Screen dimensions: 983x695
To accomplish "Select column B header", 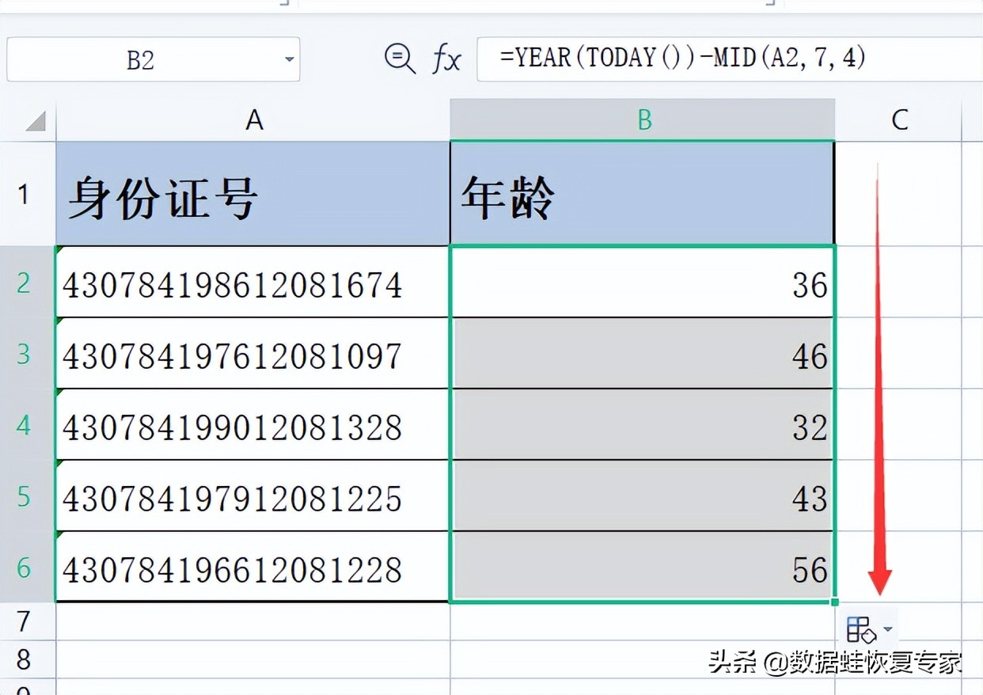I will (x=643, y=120).
